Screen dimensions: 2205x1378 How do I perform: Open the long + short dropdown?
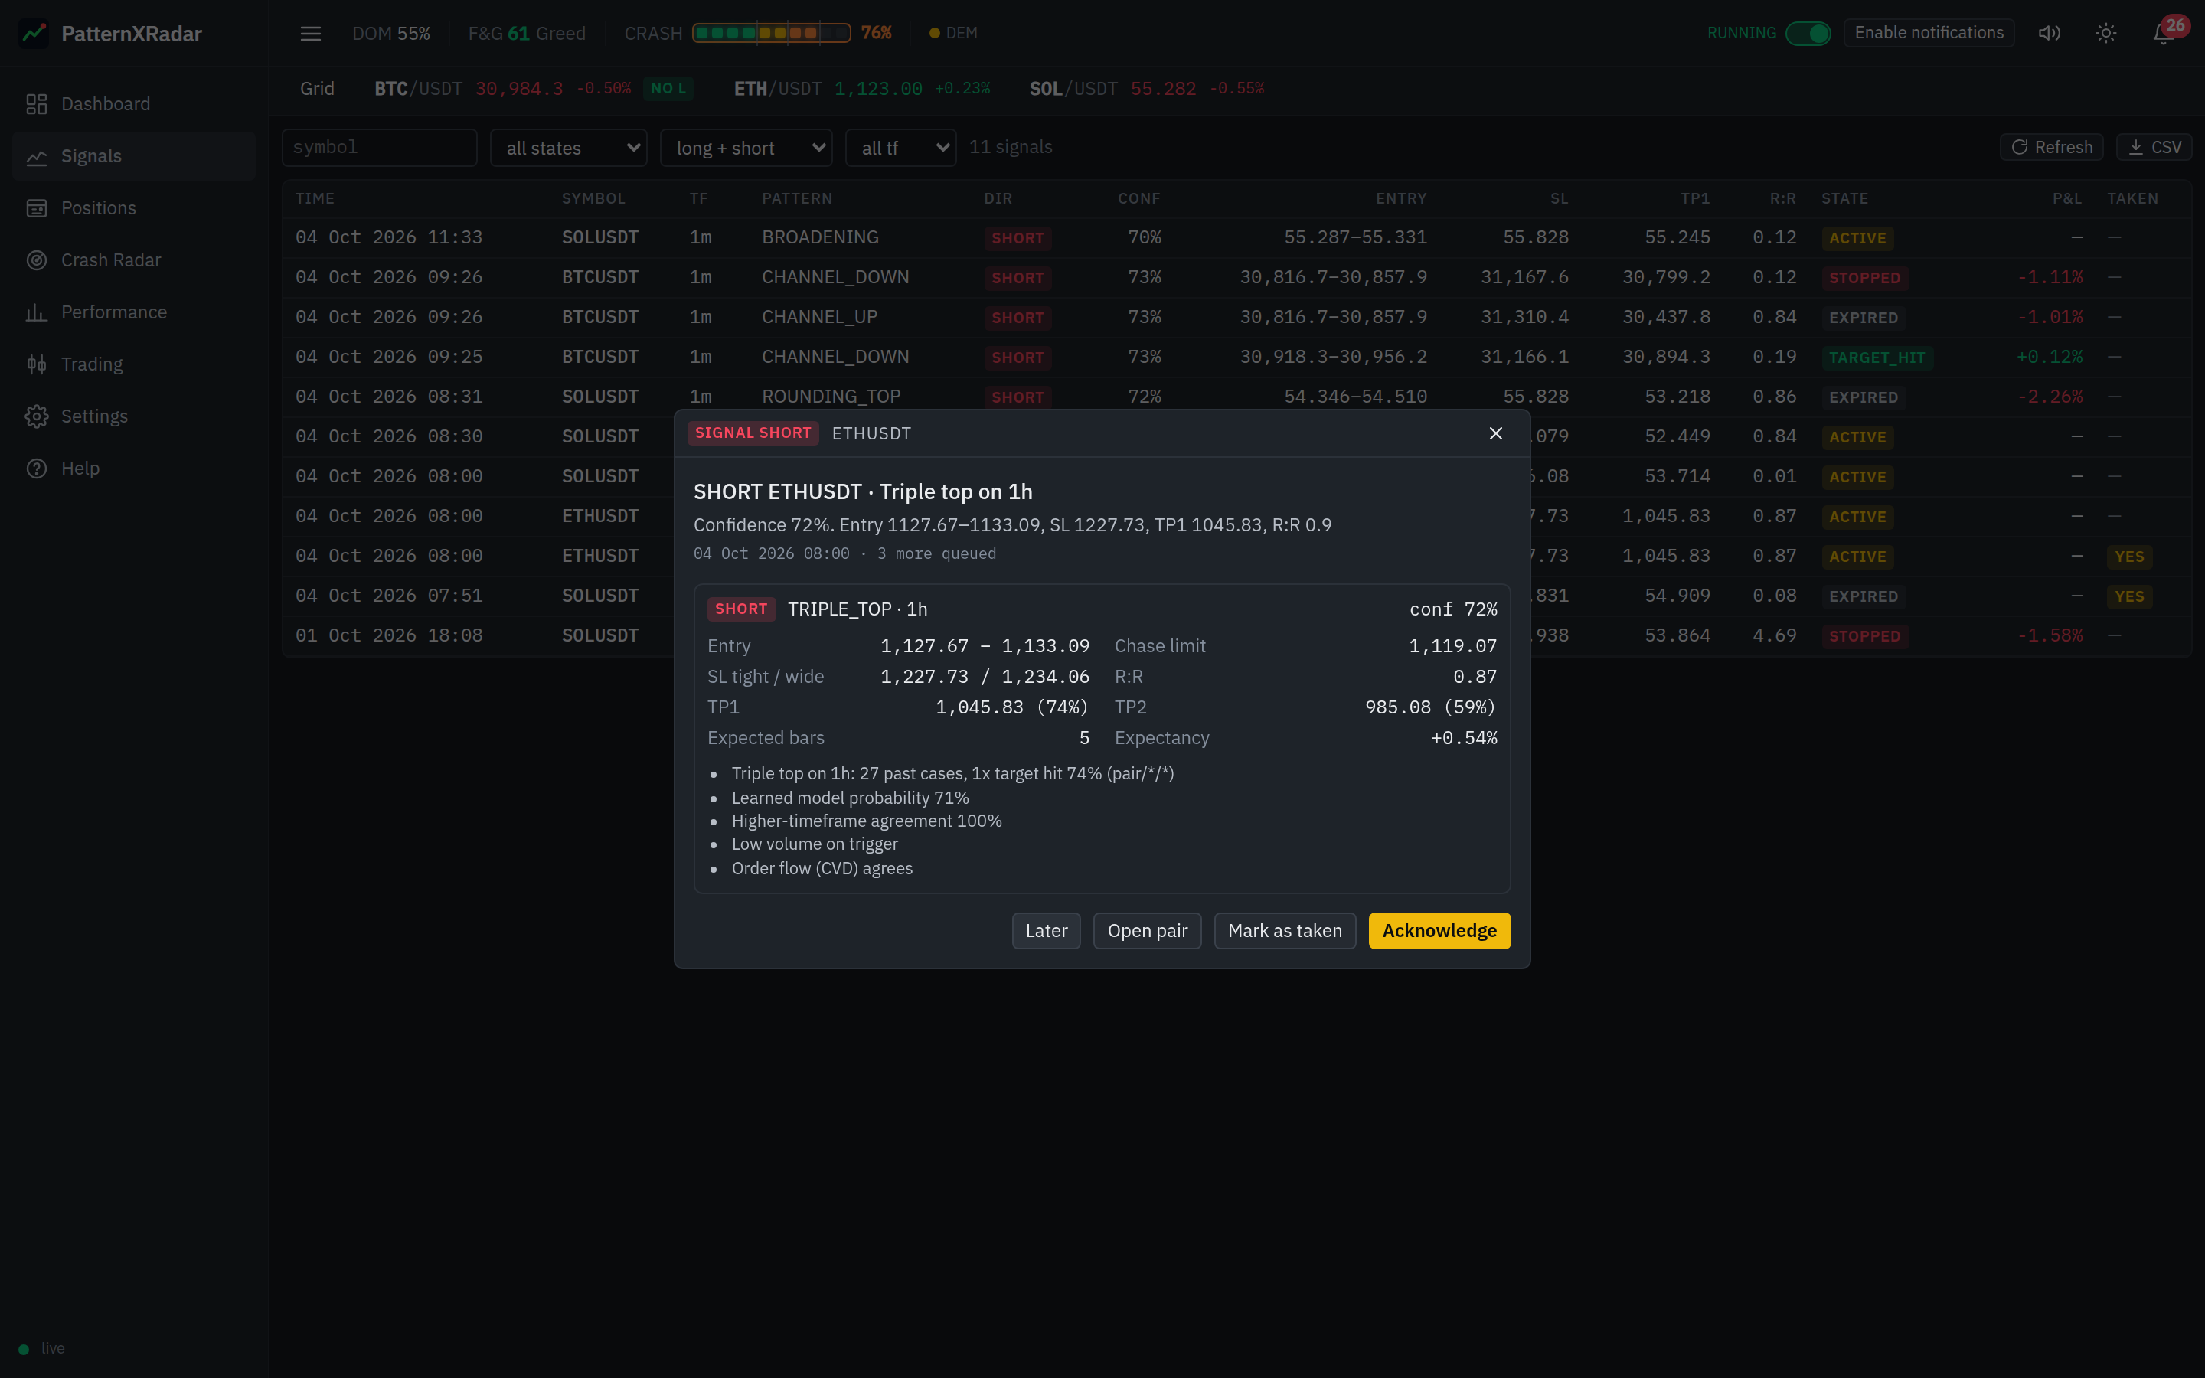pyautogui.click(x=746, y=148)
